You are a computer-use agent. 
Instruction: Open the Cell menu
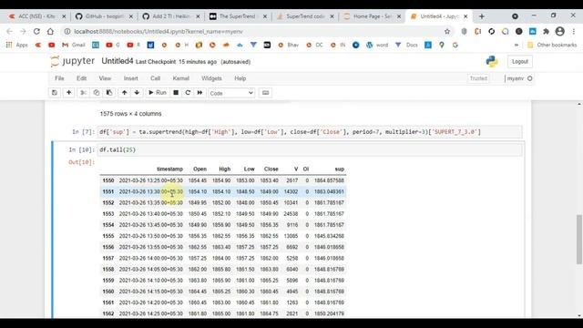click(x=155, y=78)
